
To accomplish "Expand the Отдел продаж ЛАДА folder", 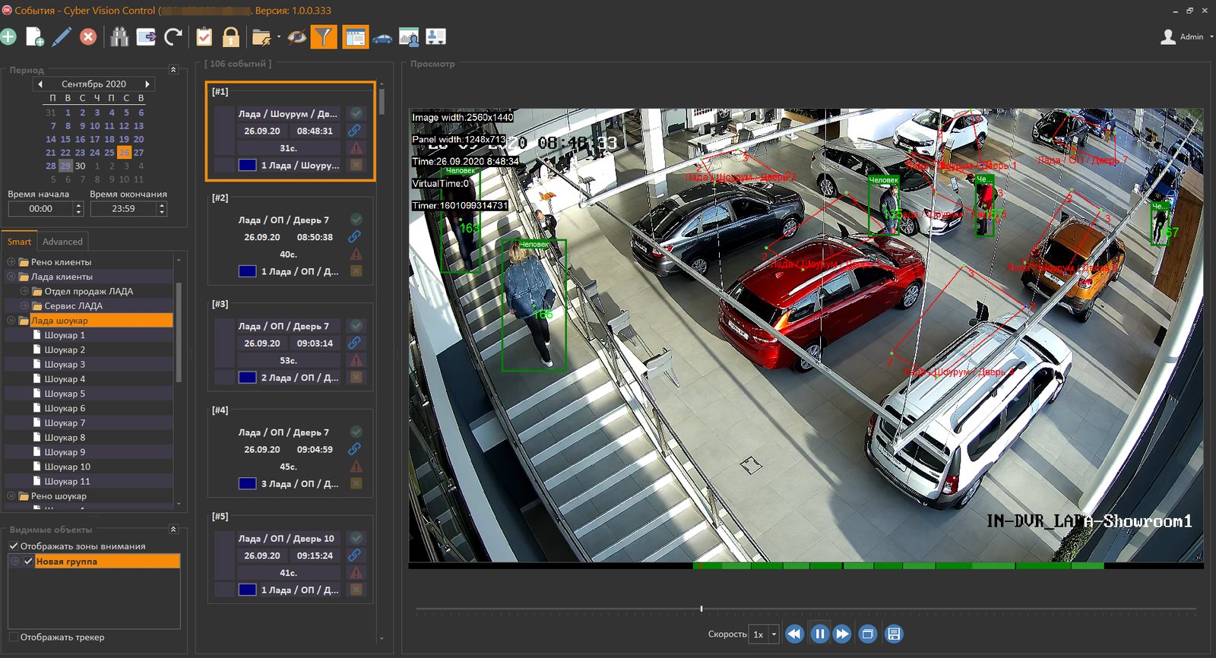I will coord(24,291).
